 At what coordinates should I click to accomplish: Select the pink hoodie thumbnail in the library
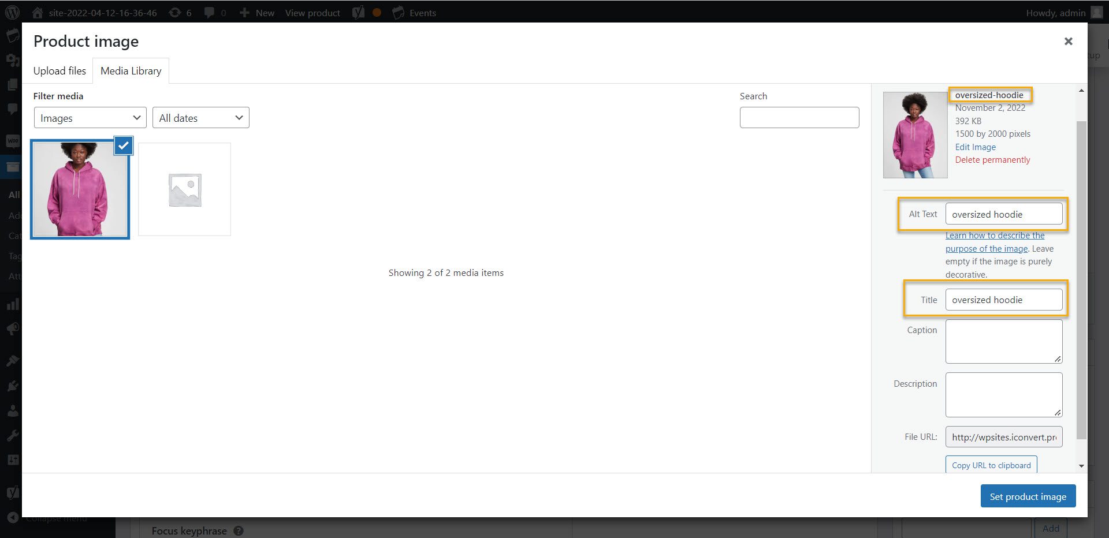(x=80, y=189)
